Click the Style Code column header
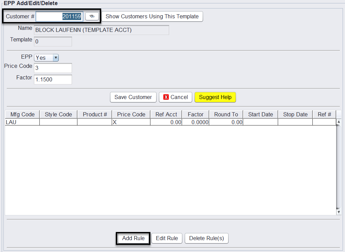The image size is (345, 252). click(x=58, y=115)
